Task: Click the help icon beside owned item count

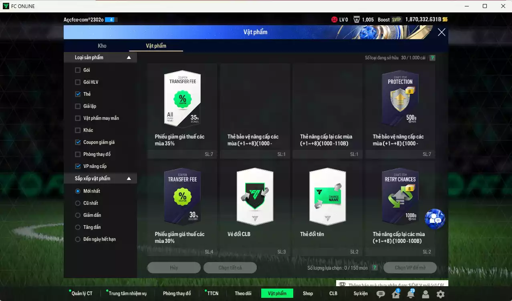Action: click(x=432, y=58)
